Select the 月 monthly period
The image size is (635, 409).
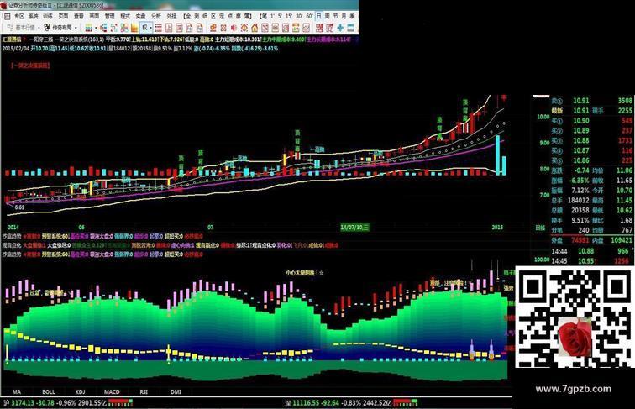click(x=344, y=16)
